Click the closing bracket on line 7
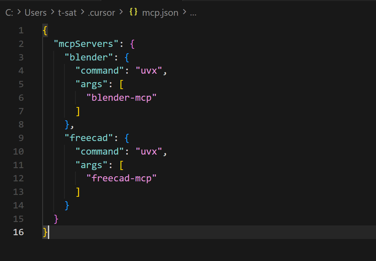 click(78, 111)
